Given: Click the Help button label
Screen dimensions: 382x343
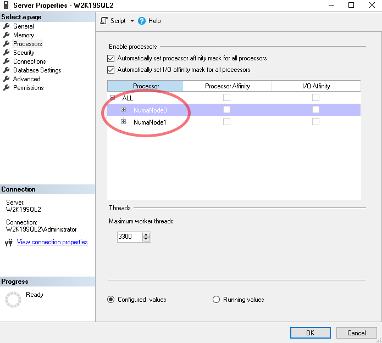Looking at the screenshot, I should (154, 21).
